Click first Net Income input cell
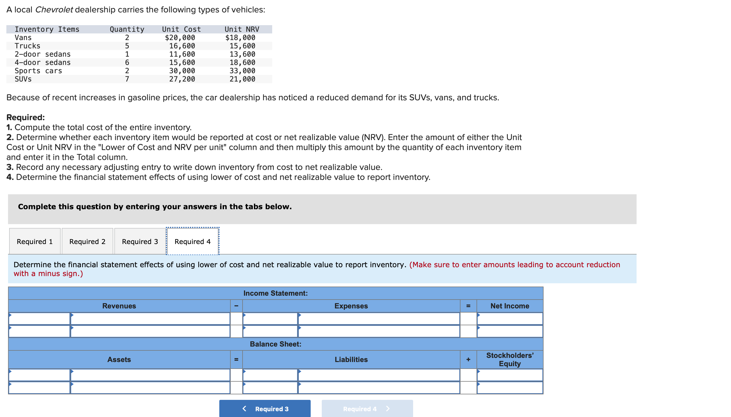 [x=509, y=319]
